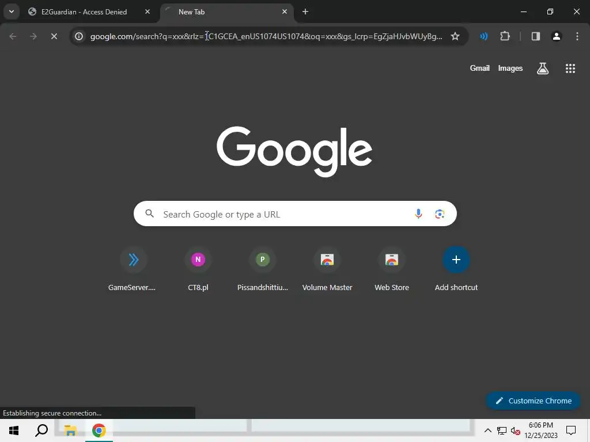
Task: Open Search Labs flask icon
Action: pyautogui.click(x=543, y=68)
